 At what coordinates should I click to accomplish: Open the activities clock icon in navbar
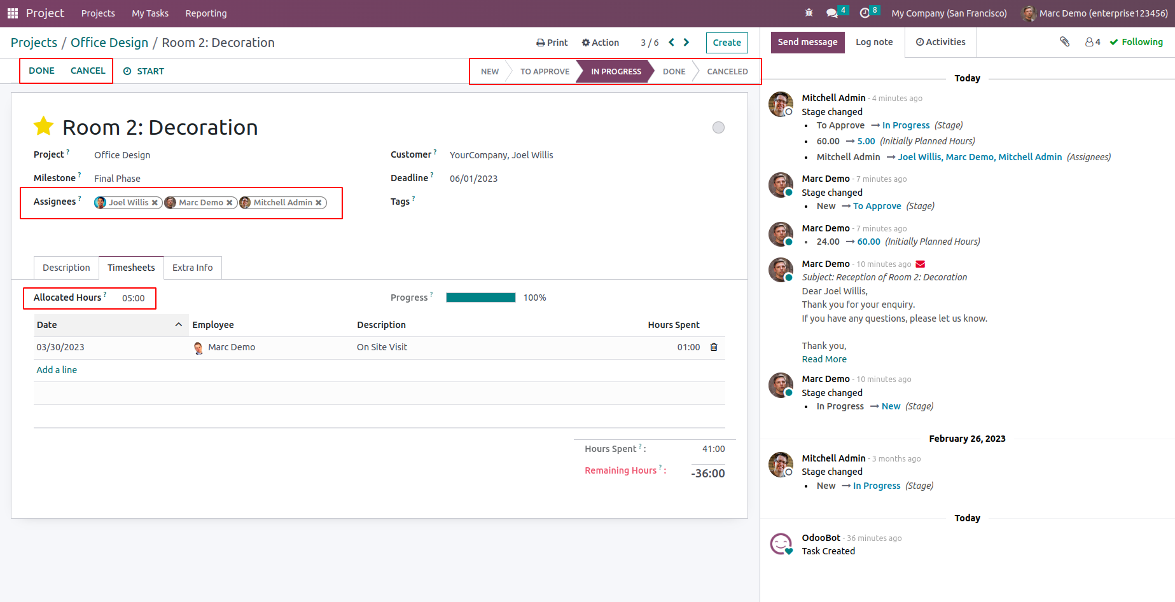pyautogui.click(x=865, y=13)
